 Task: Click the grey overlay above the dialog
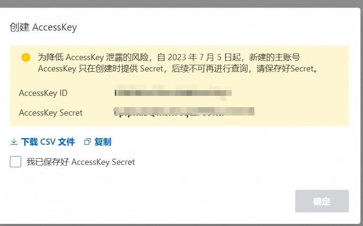pyautogui.click(x=182, y=3)
